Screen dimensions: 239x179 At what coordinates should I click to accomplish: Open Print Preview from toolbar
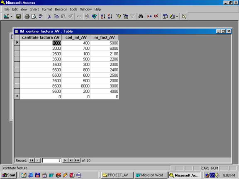pos(34,16)
